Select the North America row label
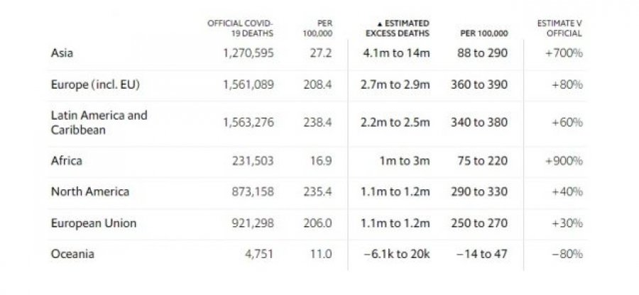The width and height of the screenshot is (639, 295). click(90, 191)
